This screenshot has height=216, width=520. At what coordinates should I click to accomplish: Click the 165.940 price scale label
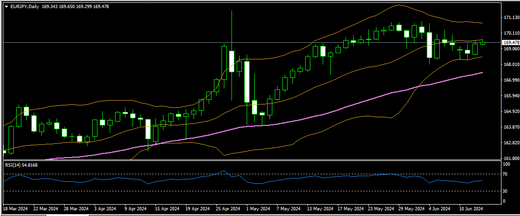click(511, 96)
